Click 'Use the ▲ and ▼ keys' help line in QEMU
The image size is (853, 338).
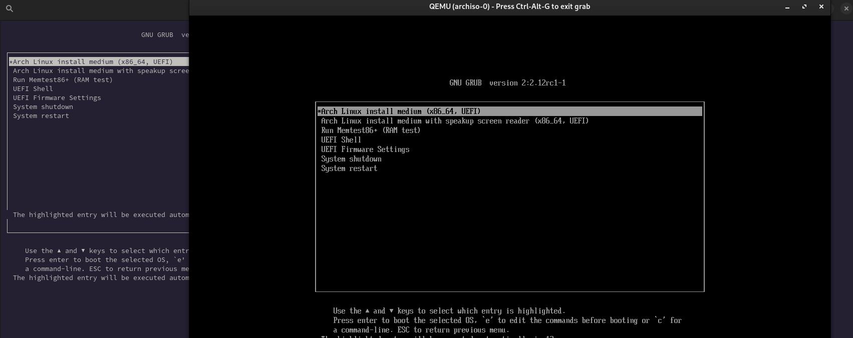click(449, 311)
